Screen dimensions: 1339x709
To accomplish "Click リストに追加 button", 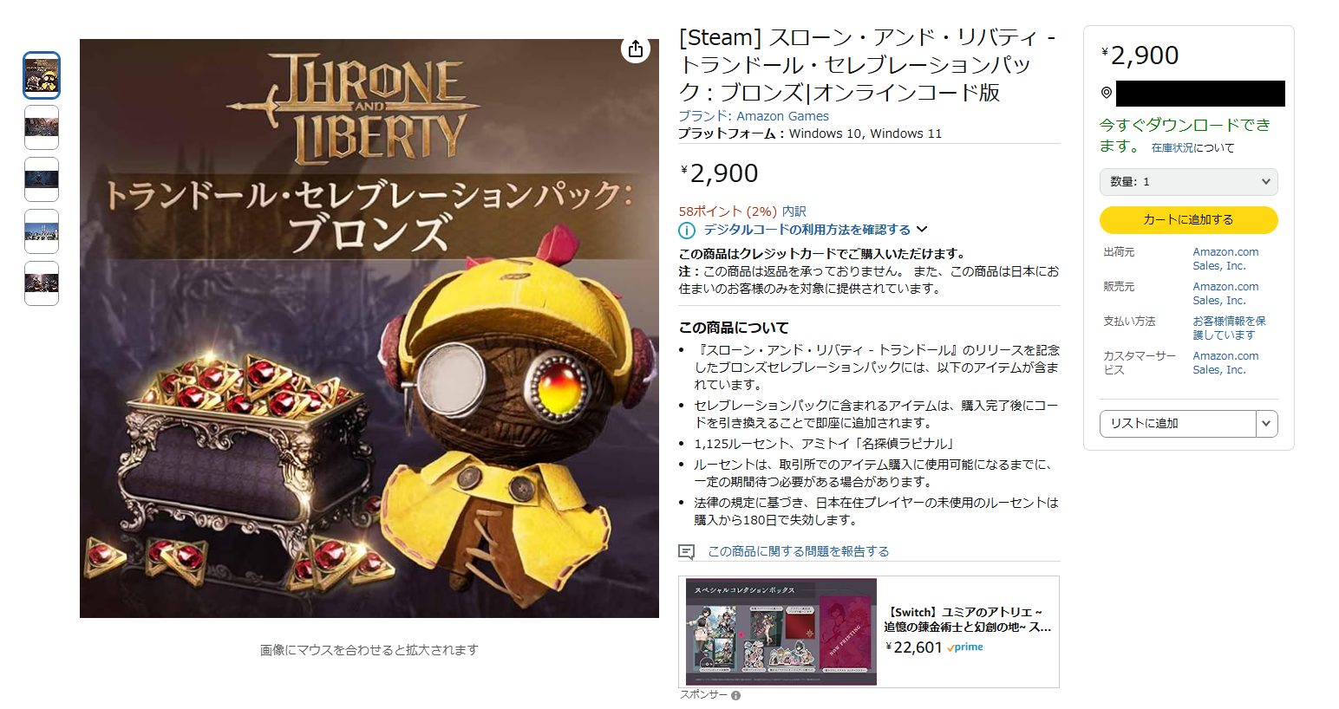I will [1178, 423].
